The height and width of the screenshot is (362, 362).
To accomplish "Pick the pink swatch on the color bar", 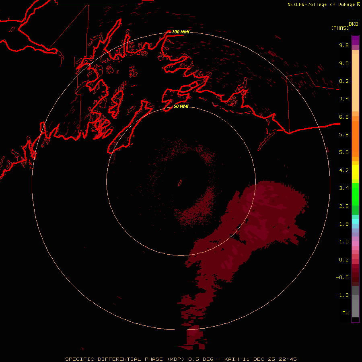I will 355,244.
